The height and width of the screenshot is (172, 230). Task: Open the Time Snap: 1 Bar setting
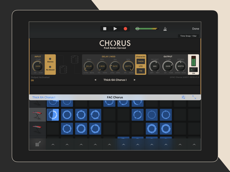coord(188,36)
